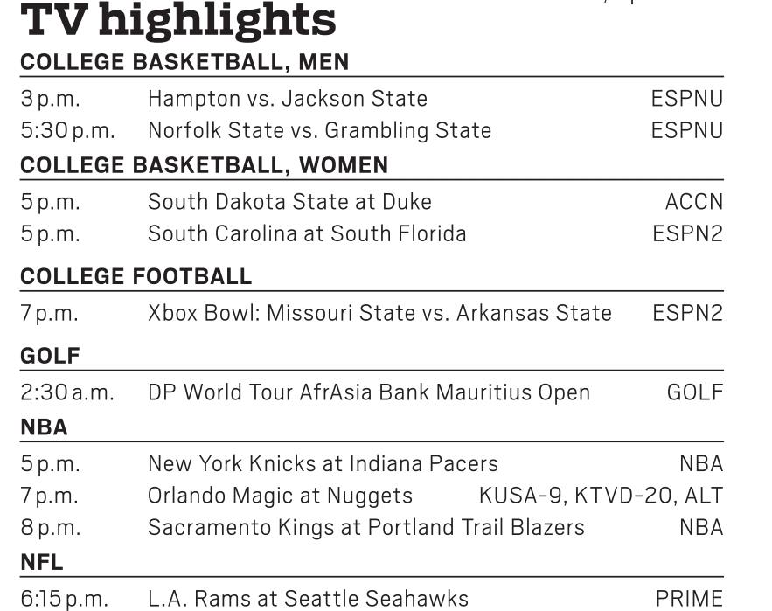Click the College Basketball, Women section header
772x611 pixels.
[x=205, y=166]
